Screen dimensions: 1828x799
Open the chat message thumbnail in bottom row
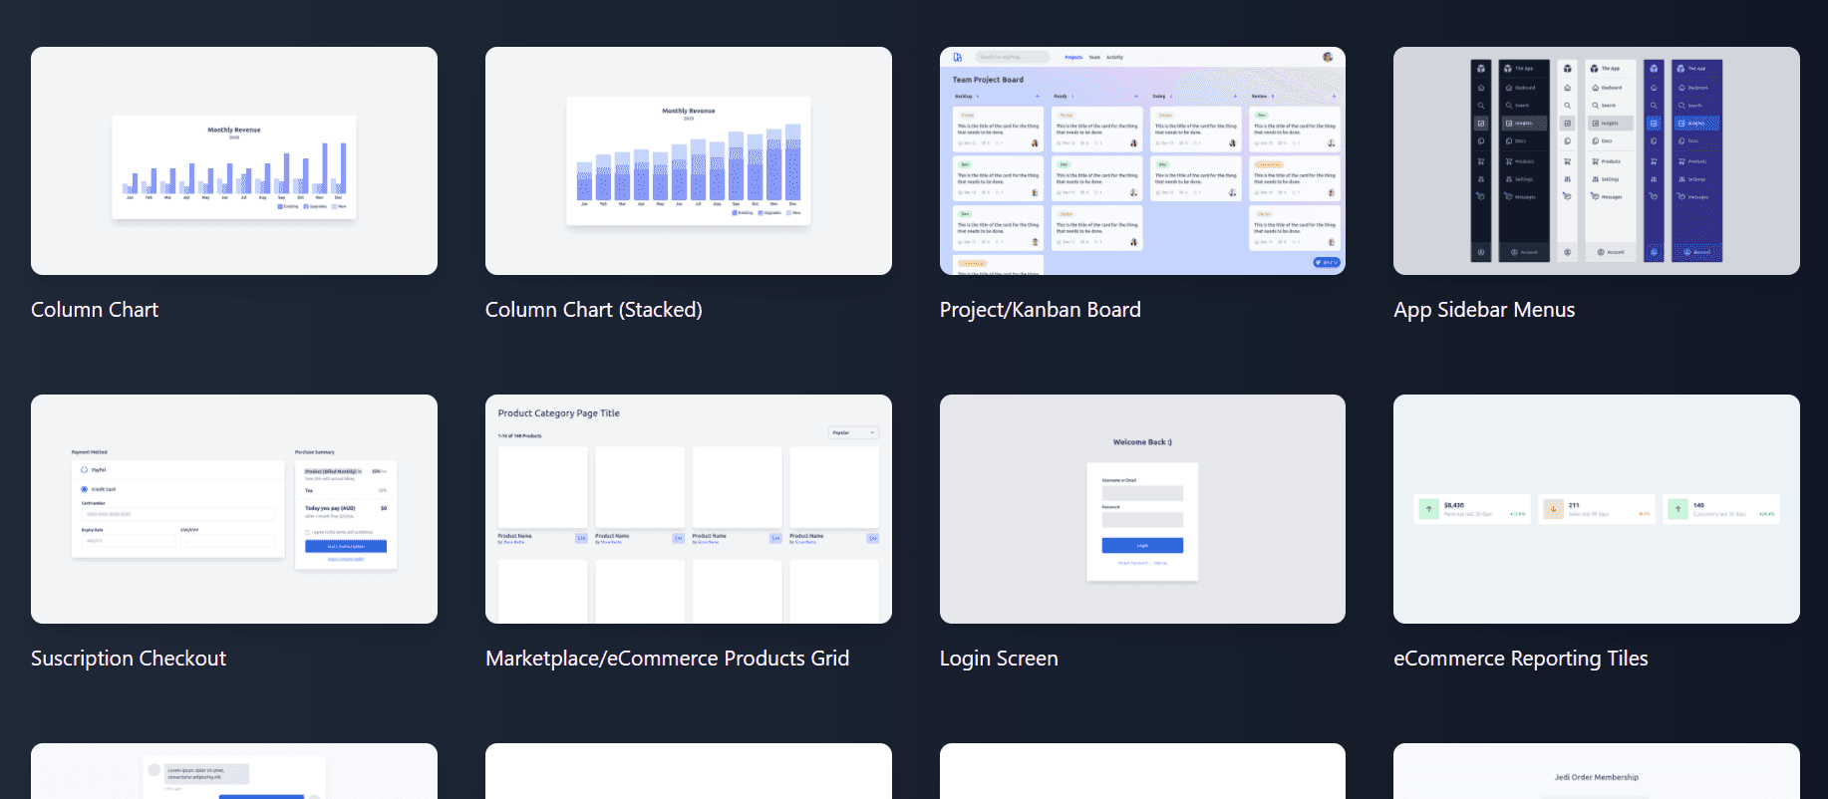click(234, 771)
